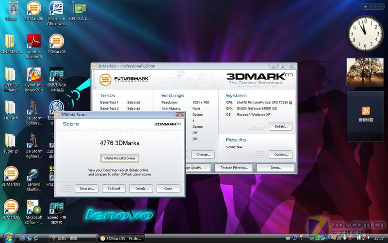Open Results Options button
This screenshot has height=243, width=388.
coord(280,155)
